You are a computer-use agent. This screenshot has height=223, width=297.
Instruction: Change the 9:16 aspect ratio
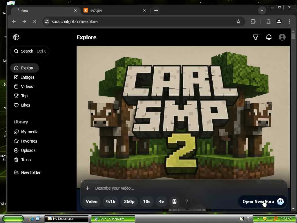111,202
